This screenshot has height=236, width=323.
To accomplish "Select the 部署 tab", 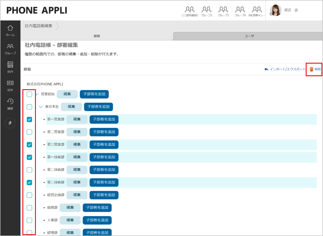I will click(97, 36).
